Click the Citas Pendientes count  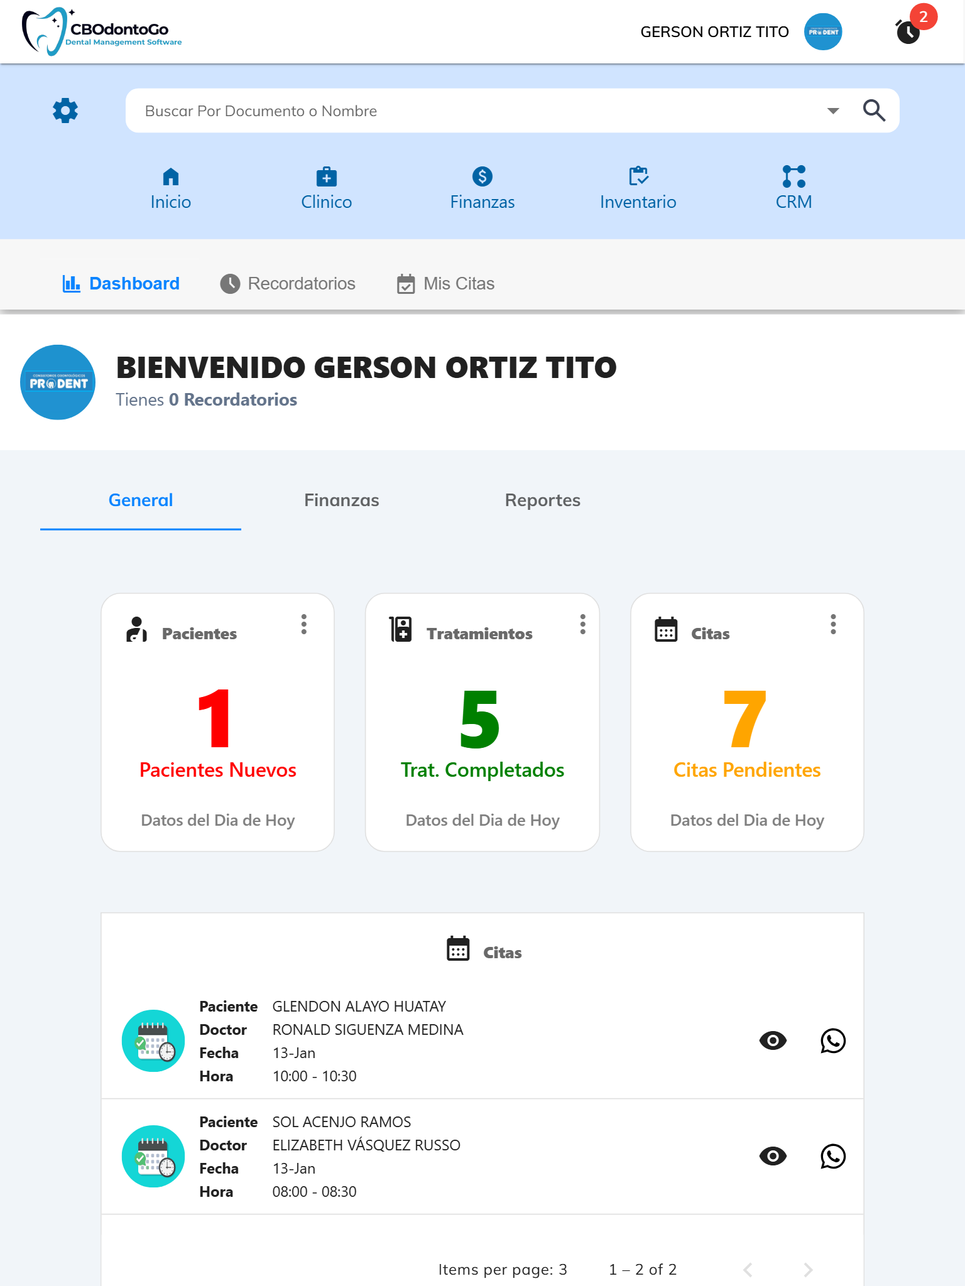[x=745, y=719]
